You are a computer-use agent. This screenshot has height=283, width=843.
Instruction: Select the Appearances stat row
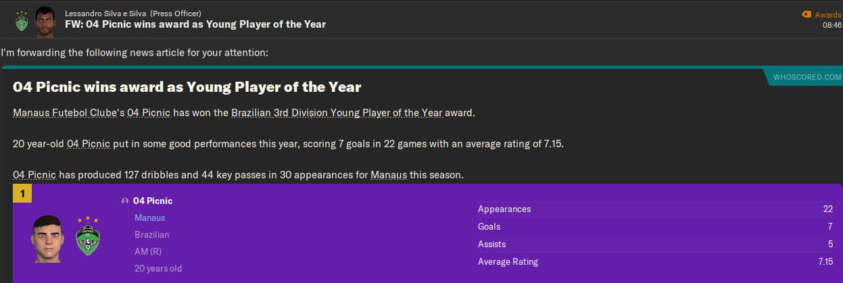click(x=655, y=209)
